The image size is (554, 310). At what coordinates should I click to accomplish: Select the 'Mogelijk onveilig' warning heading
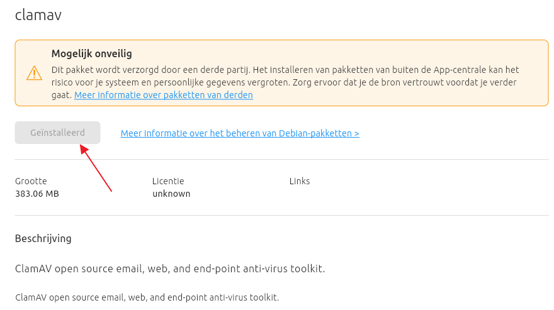(91, 54)
